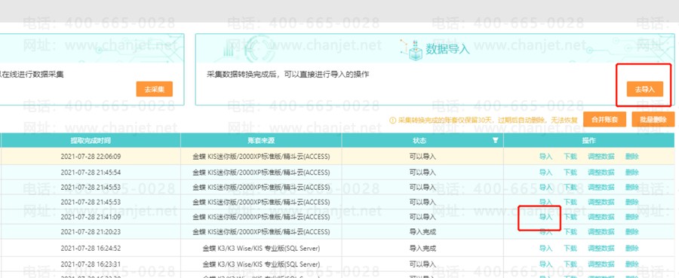Click 调整数据 for the 16:24:52 row
This screenshot has height=278, width=679.
[601, 248]
